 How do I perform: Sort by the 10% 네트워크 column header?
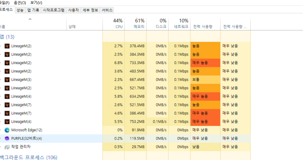179,24
